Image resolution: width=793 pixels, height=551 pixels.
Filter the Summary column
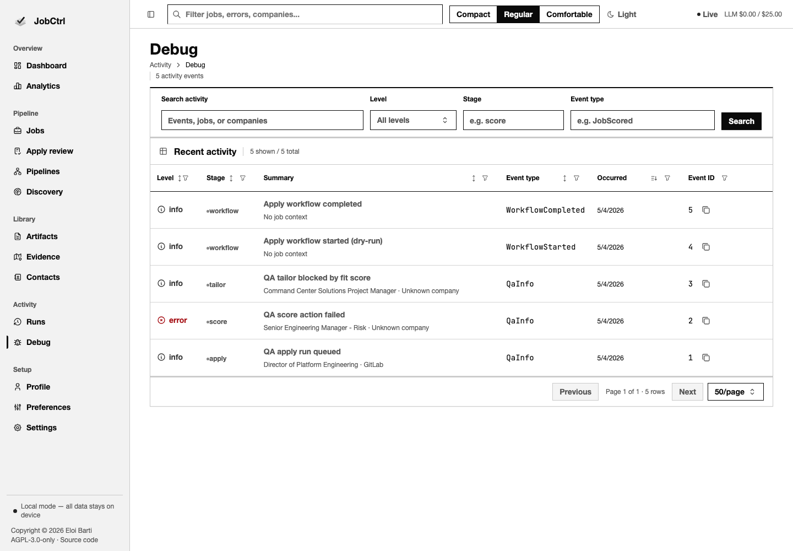pyautogui.click(x=485, y=178)
